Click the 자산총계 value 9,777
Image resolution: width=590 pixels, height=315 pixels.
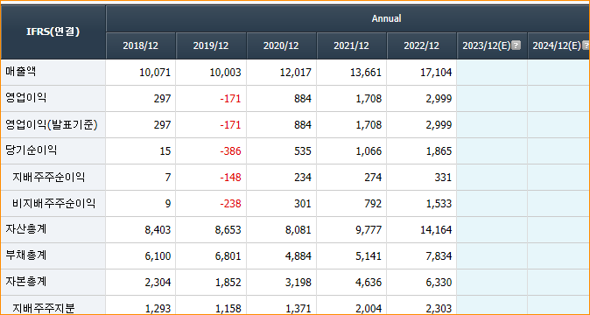pyautogui.click(x=369, y=230)
